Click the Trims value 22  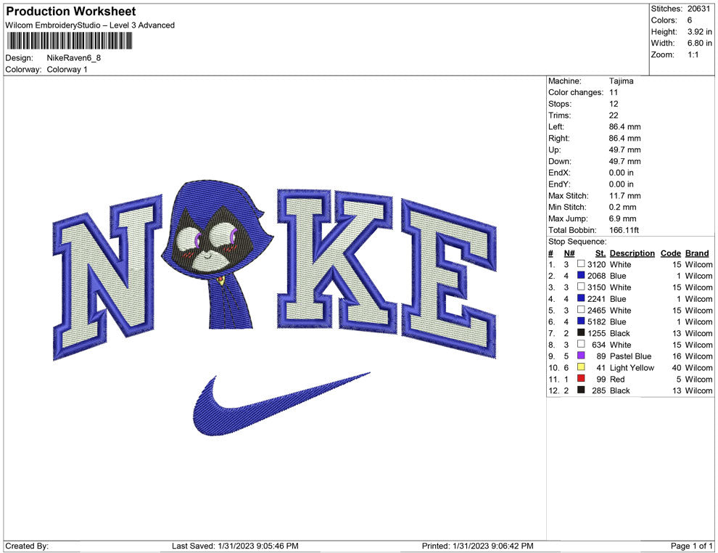click(x=614, y=115)
